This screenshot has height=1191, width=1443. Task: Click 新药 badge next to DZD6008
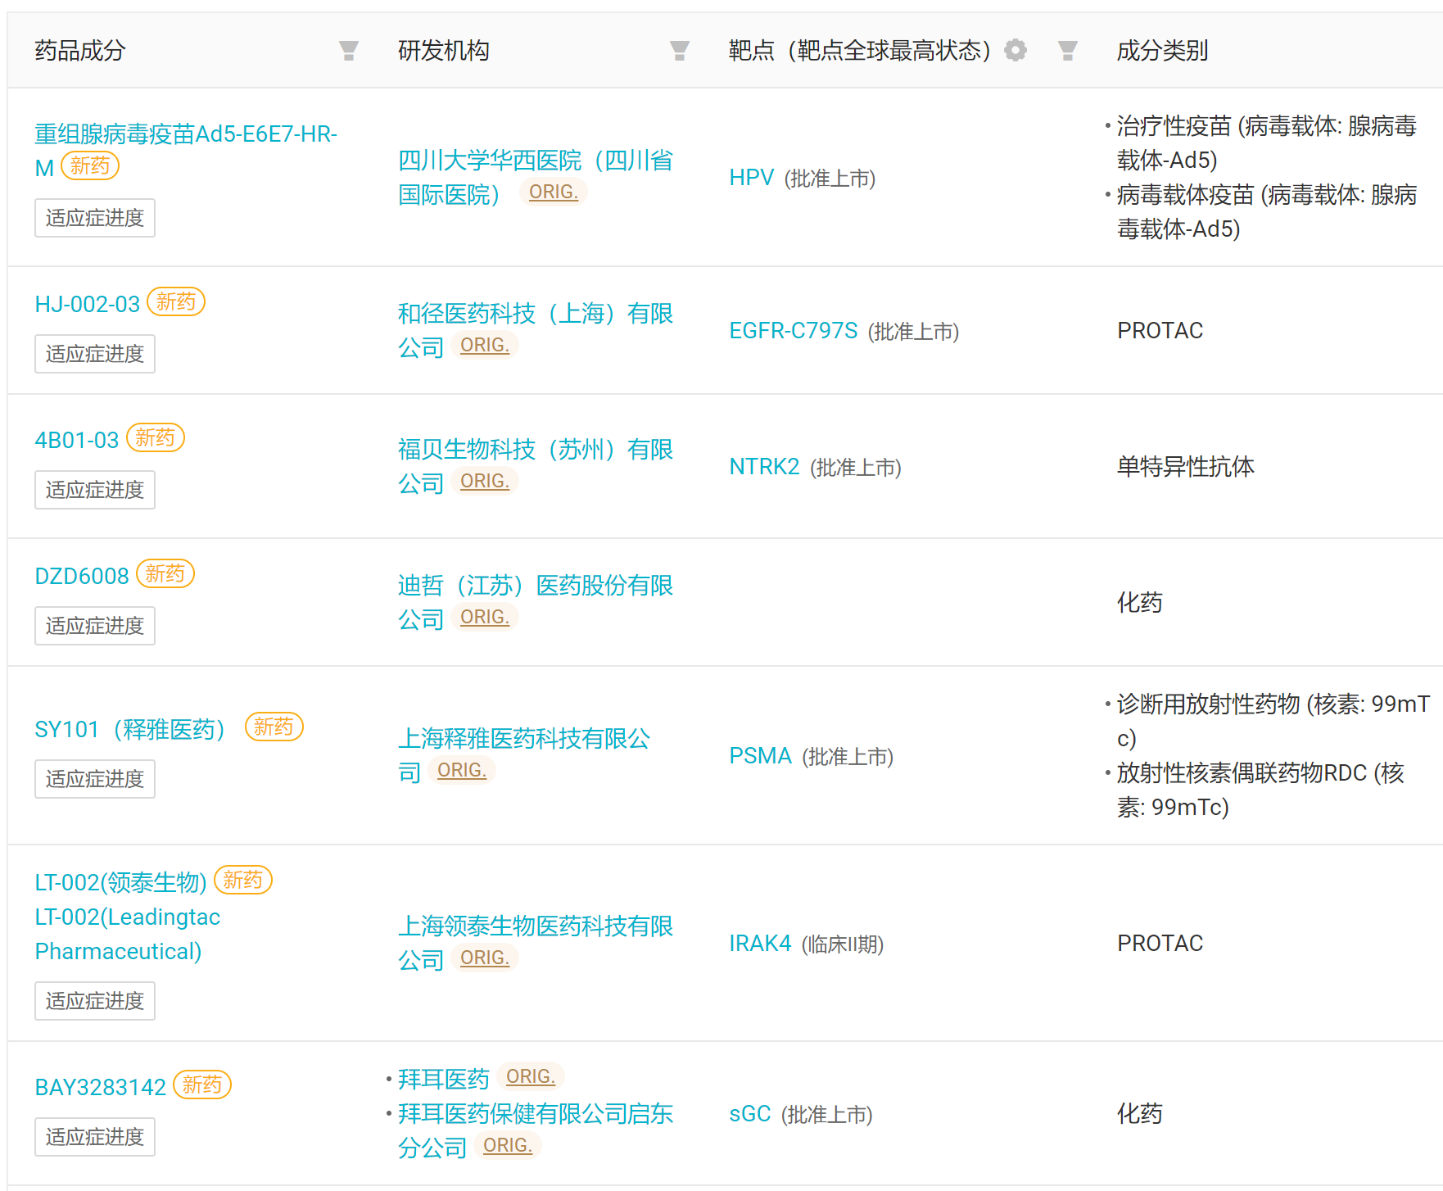point(165,574)
